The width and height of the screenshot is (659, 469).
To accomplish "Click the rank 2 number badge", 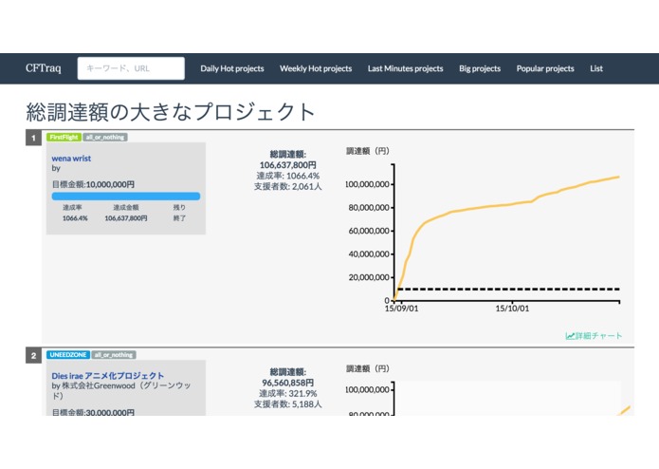I will coord(33,355).
